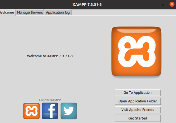Click the Get Started button
The image size is (176, 123).
pyautogui.click(x=138, y=118)
